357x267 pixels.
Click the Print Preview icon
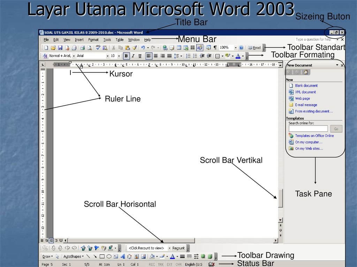90,48
